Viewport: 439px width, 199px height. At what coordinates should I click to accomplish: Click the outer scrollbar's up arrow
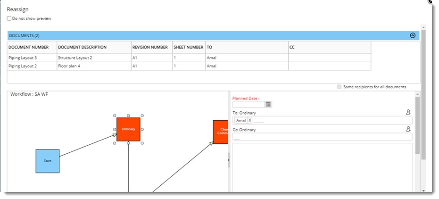[x=423, y=27]
